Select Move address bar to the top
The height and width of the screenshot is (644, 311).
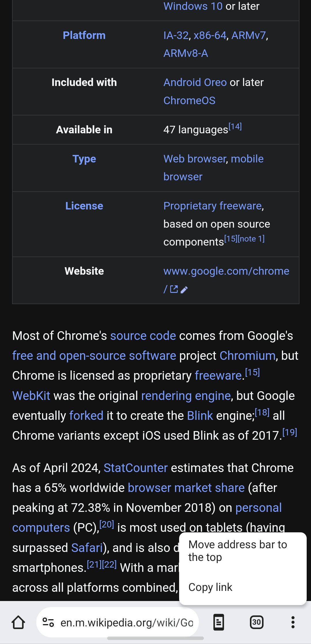pyautogui.click(x=243, y=551)
